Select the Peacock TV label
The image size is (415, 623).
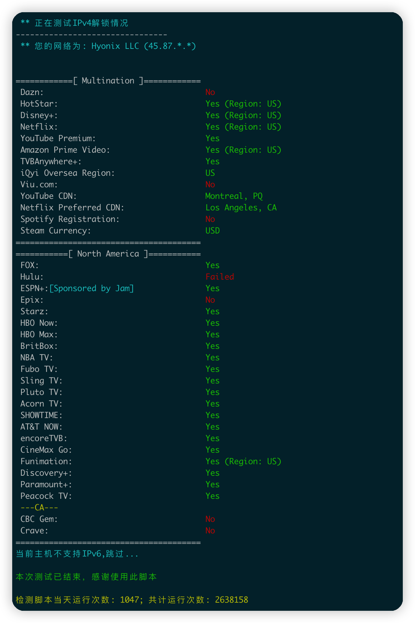click(x=46, y=496)
